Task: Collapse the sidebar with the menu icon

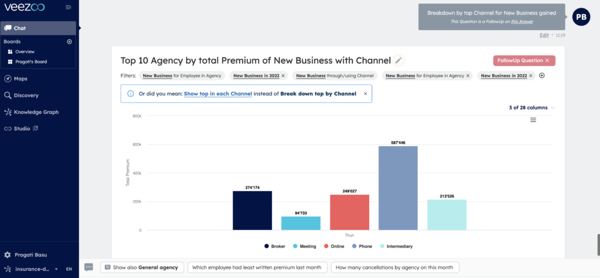Action: coord(69,7)
